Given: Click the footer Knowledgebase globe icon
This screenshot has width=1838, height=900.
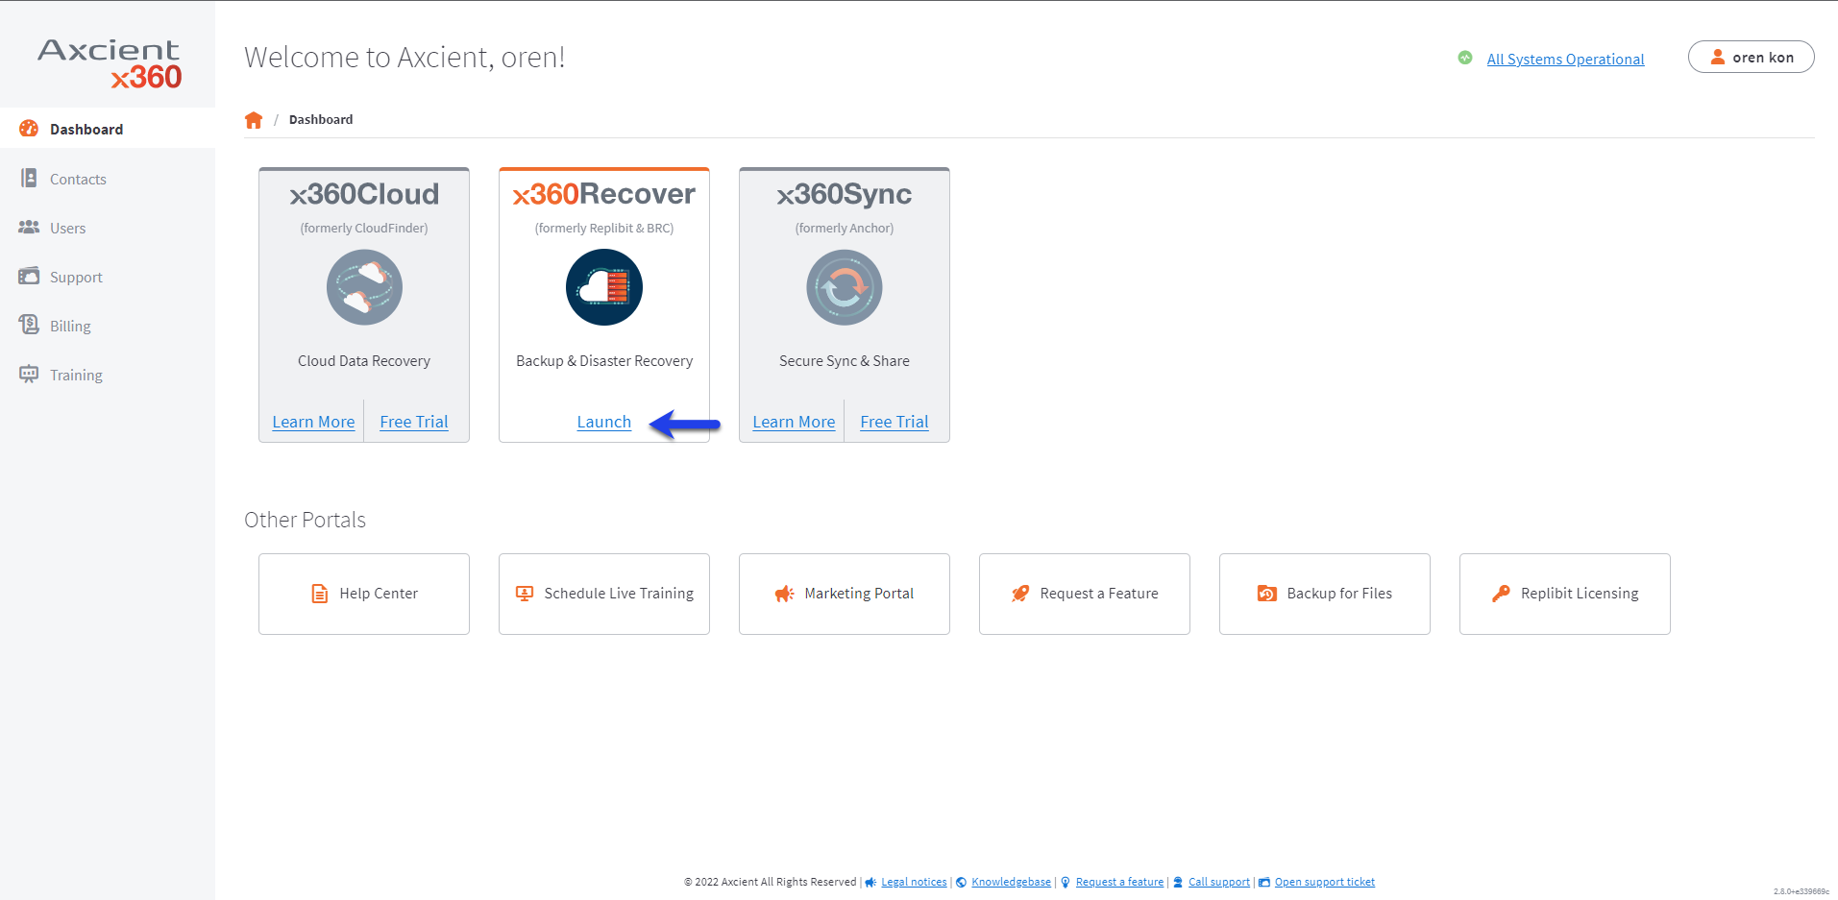Looking at the screenshot, I should 961,883.
